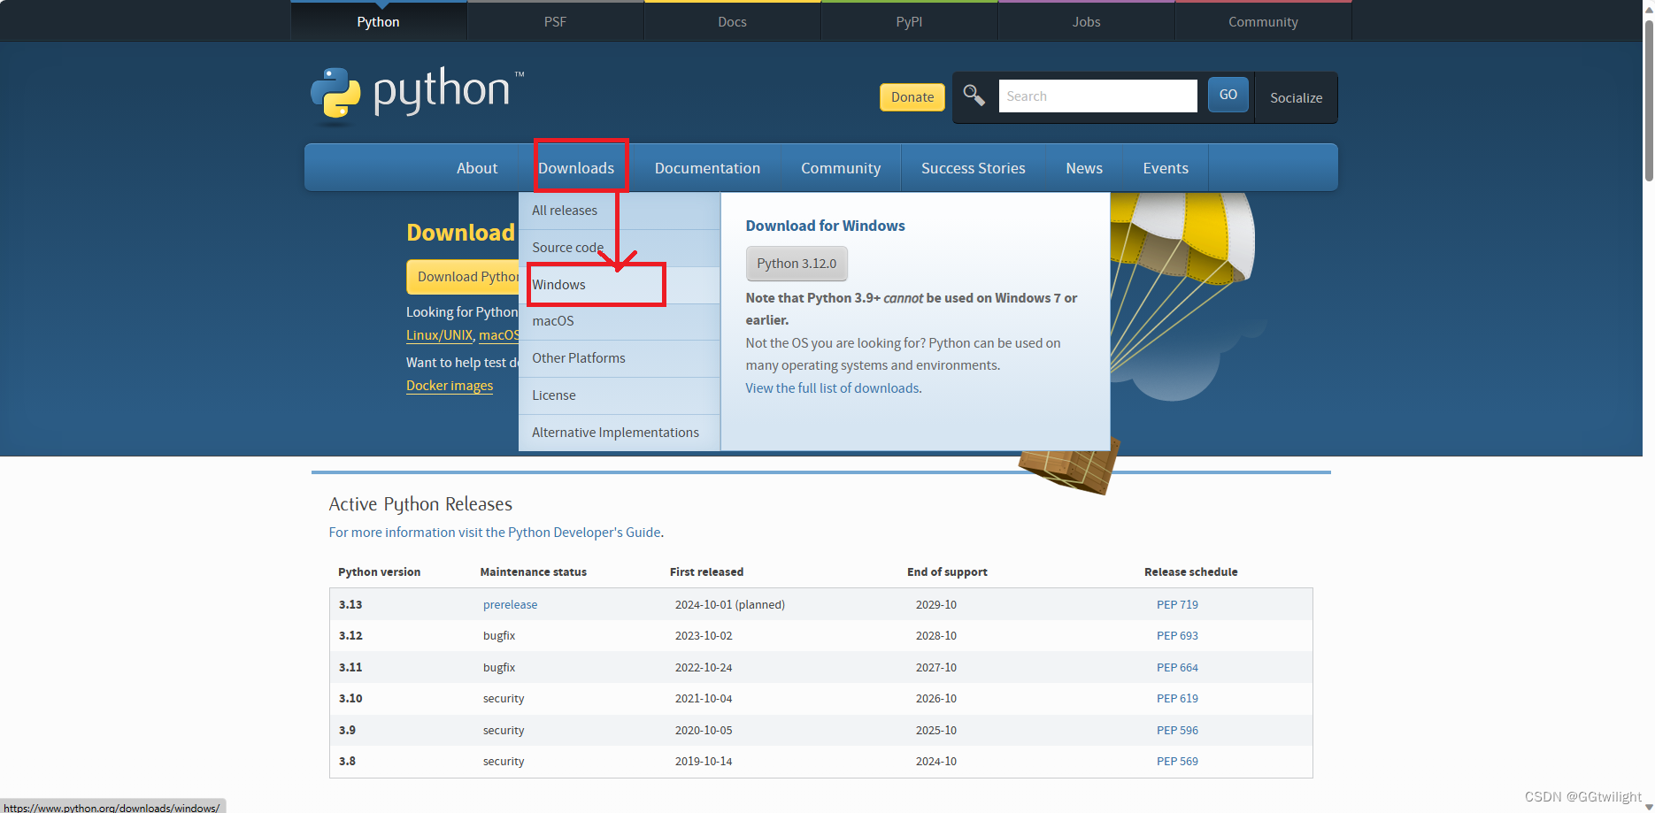Open the PEP 719 link

1177,605
